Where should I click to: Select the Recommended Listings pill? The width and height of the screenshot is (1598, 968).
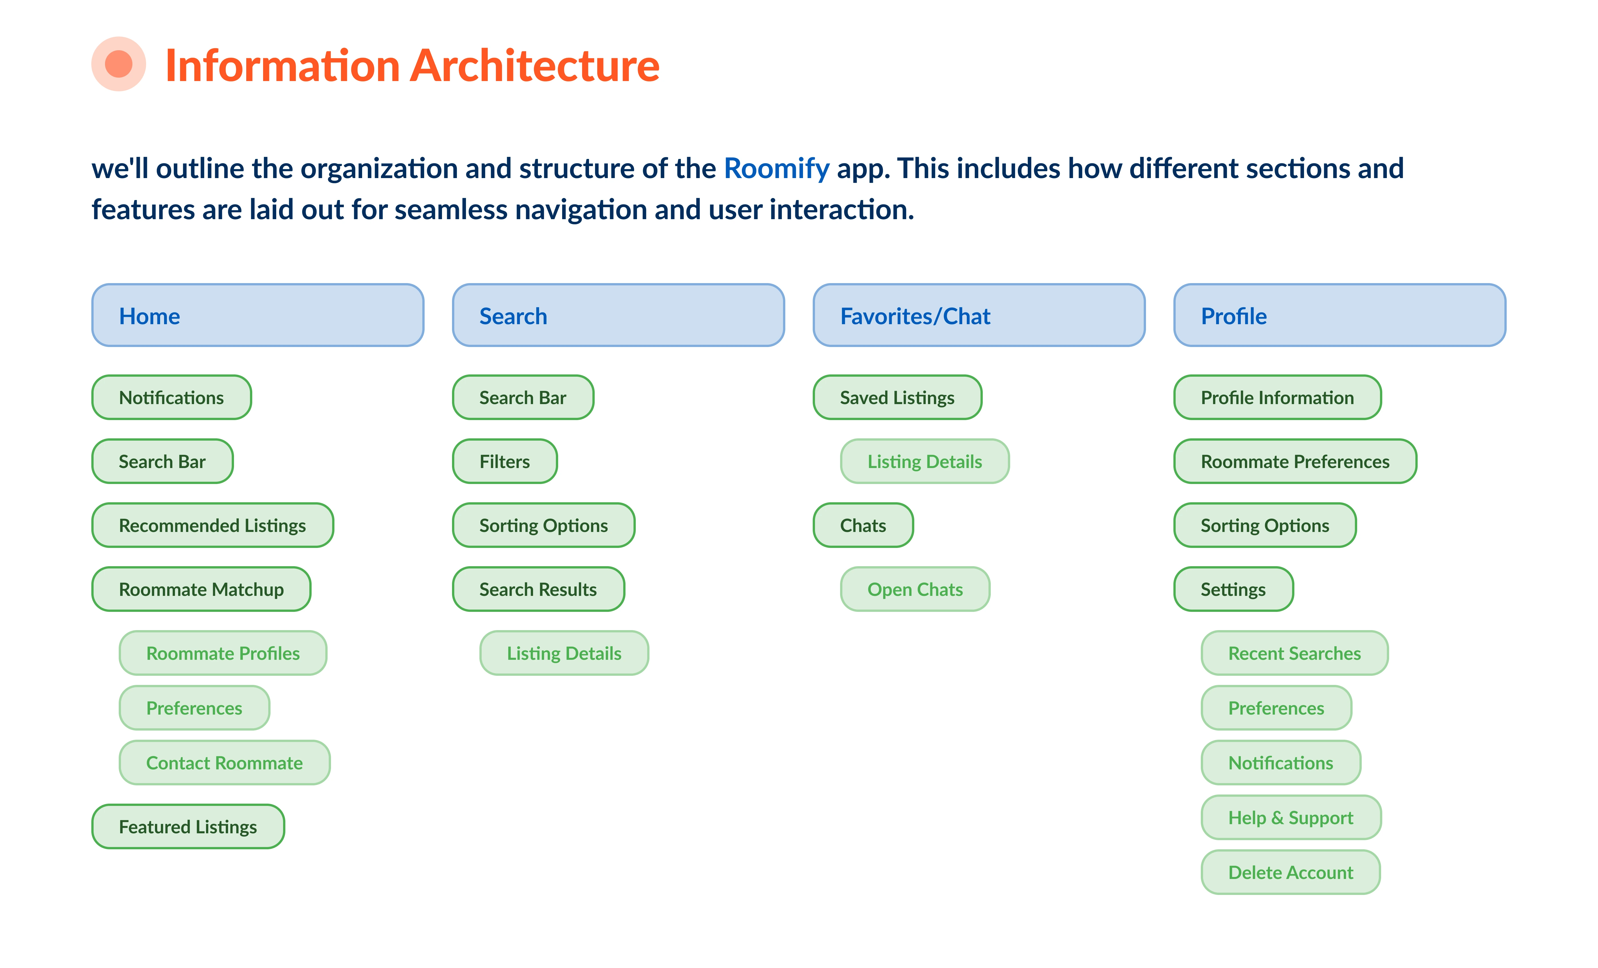213,526
